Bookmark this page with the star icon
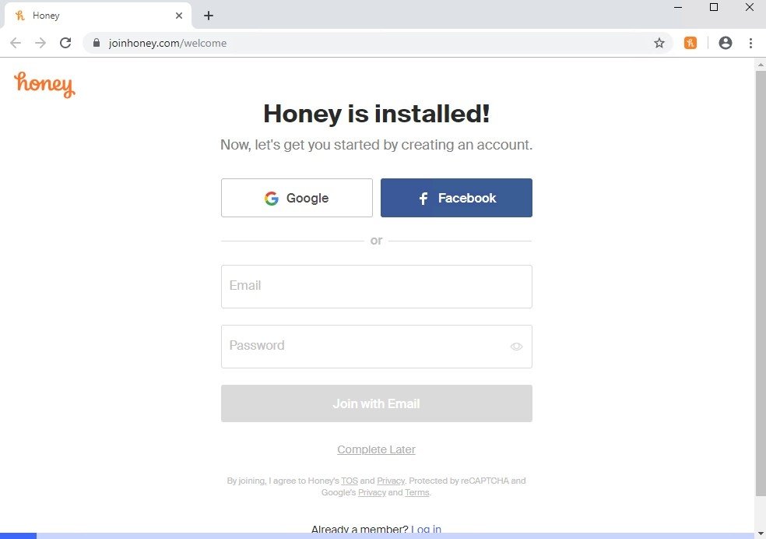Viewport: 766px width, 539px height. 659,43
